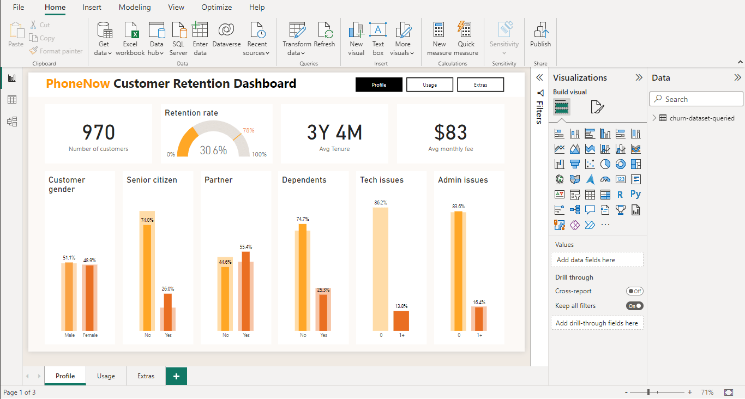The image size is (745, 399).
Task: Refresh the data queries
Action: [325, 35]
